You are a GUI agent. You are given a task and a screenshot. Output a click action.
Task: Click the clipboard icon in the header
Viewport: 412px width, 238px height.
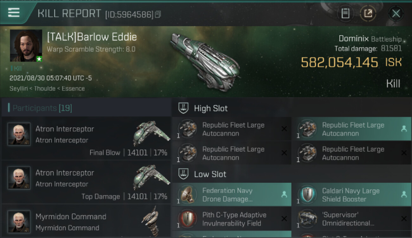coord(345,13)
